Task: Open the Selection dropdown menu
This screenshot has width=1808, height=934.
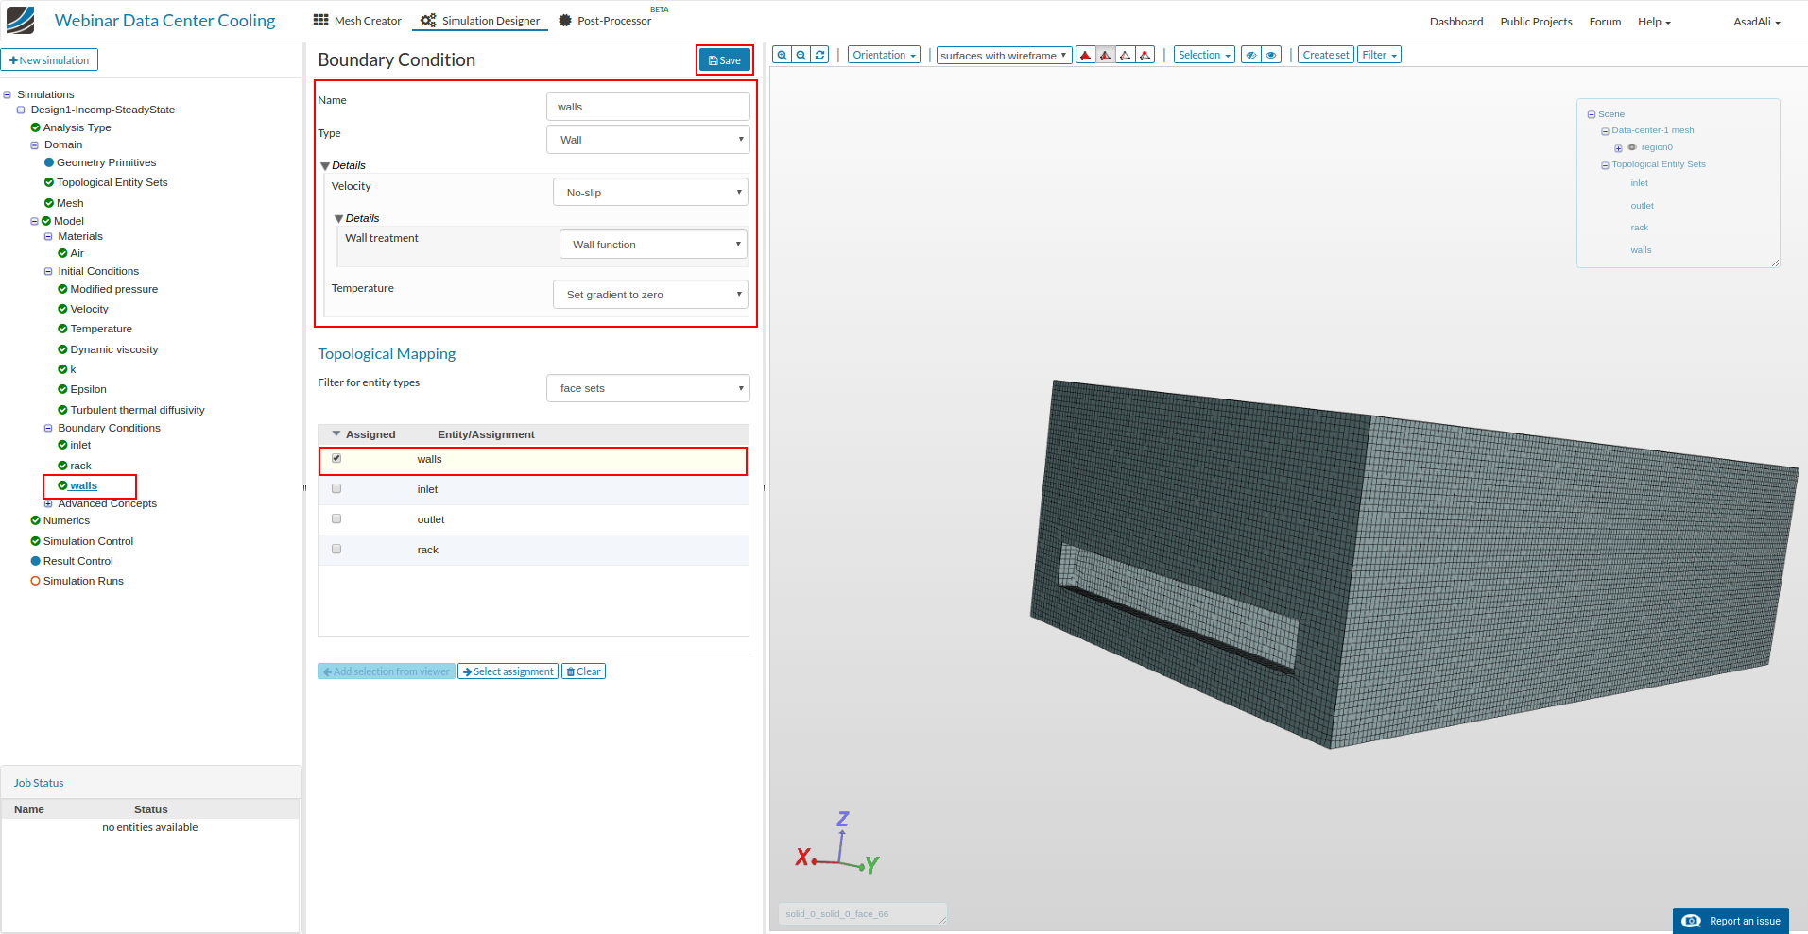Action: [1204, 55]
